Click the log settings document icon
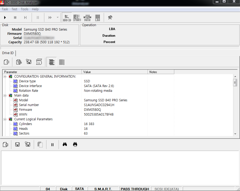The height and width of the screenshot is (191, 240). coord(5,145)
